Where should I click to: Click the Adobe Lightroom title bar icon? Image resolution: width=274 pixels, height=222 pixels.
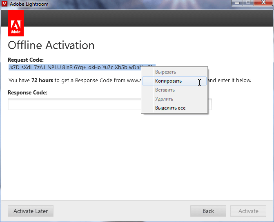[x=4, y=4]
